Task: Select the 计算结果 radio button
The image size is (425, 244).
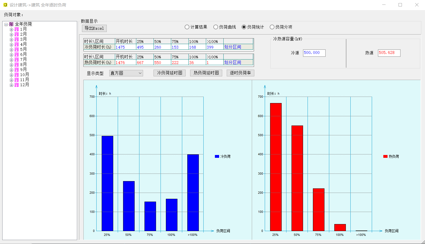Action: pyautogui.click(x=187, y=27)
